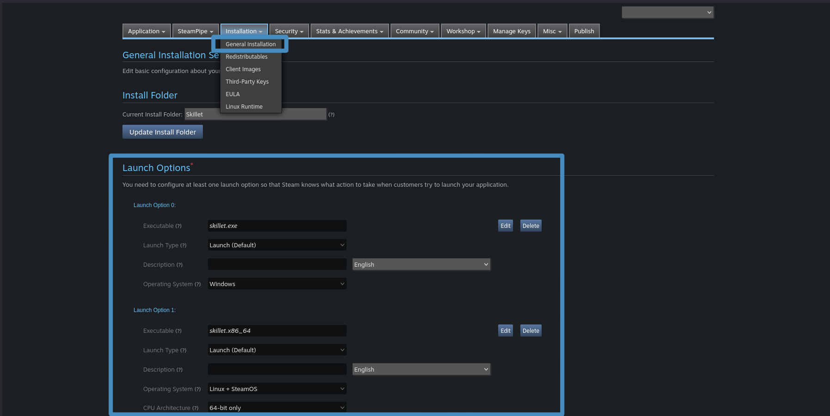Viewport: 830px width, 416px height.
Task: Click the Launch Type help icon in Launch Option 0
Action: coord(183,245)
